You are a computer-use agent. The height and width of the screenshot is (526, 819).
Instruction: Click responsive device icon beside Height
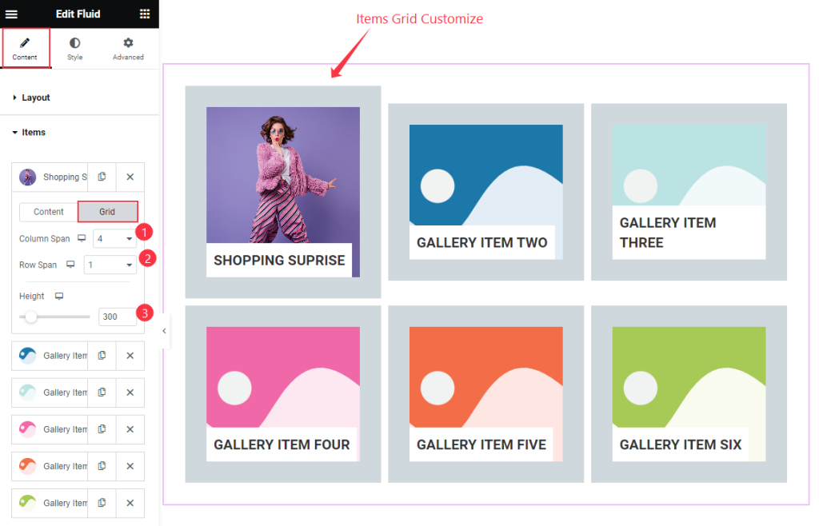(x=59, y=296)
